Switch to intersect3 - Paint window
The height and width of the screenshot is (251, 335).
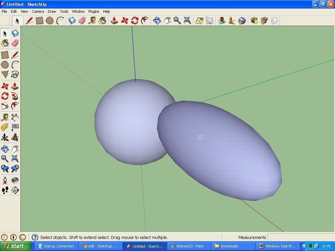click(189, 246)
